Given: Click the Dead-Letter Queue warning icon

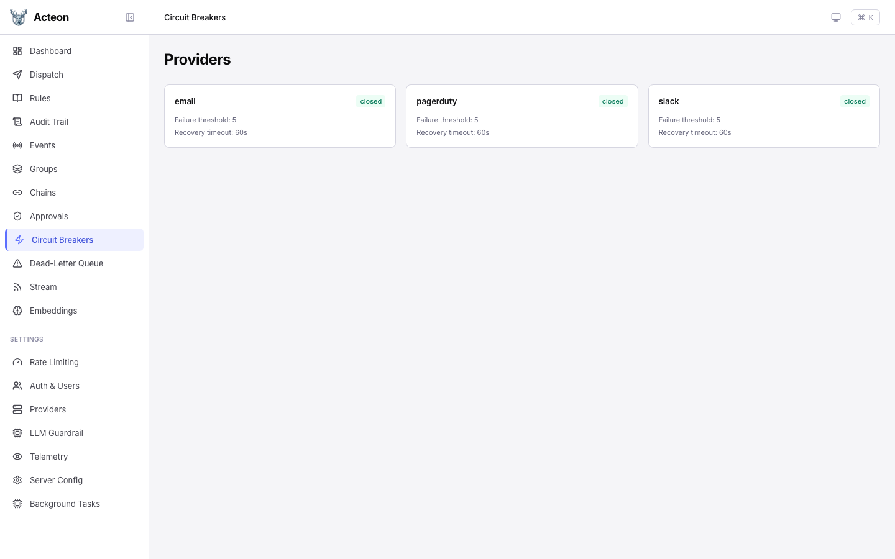Looking at the screenshot, I should tap(17, 263).
